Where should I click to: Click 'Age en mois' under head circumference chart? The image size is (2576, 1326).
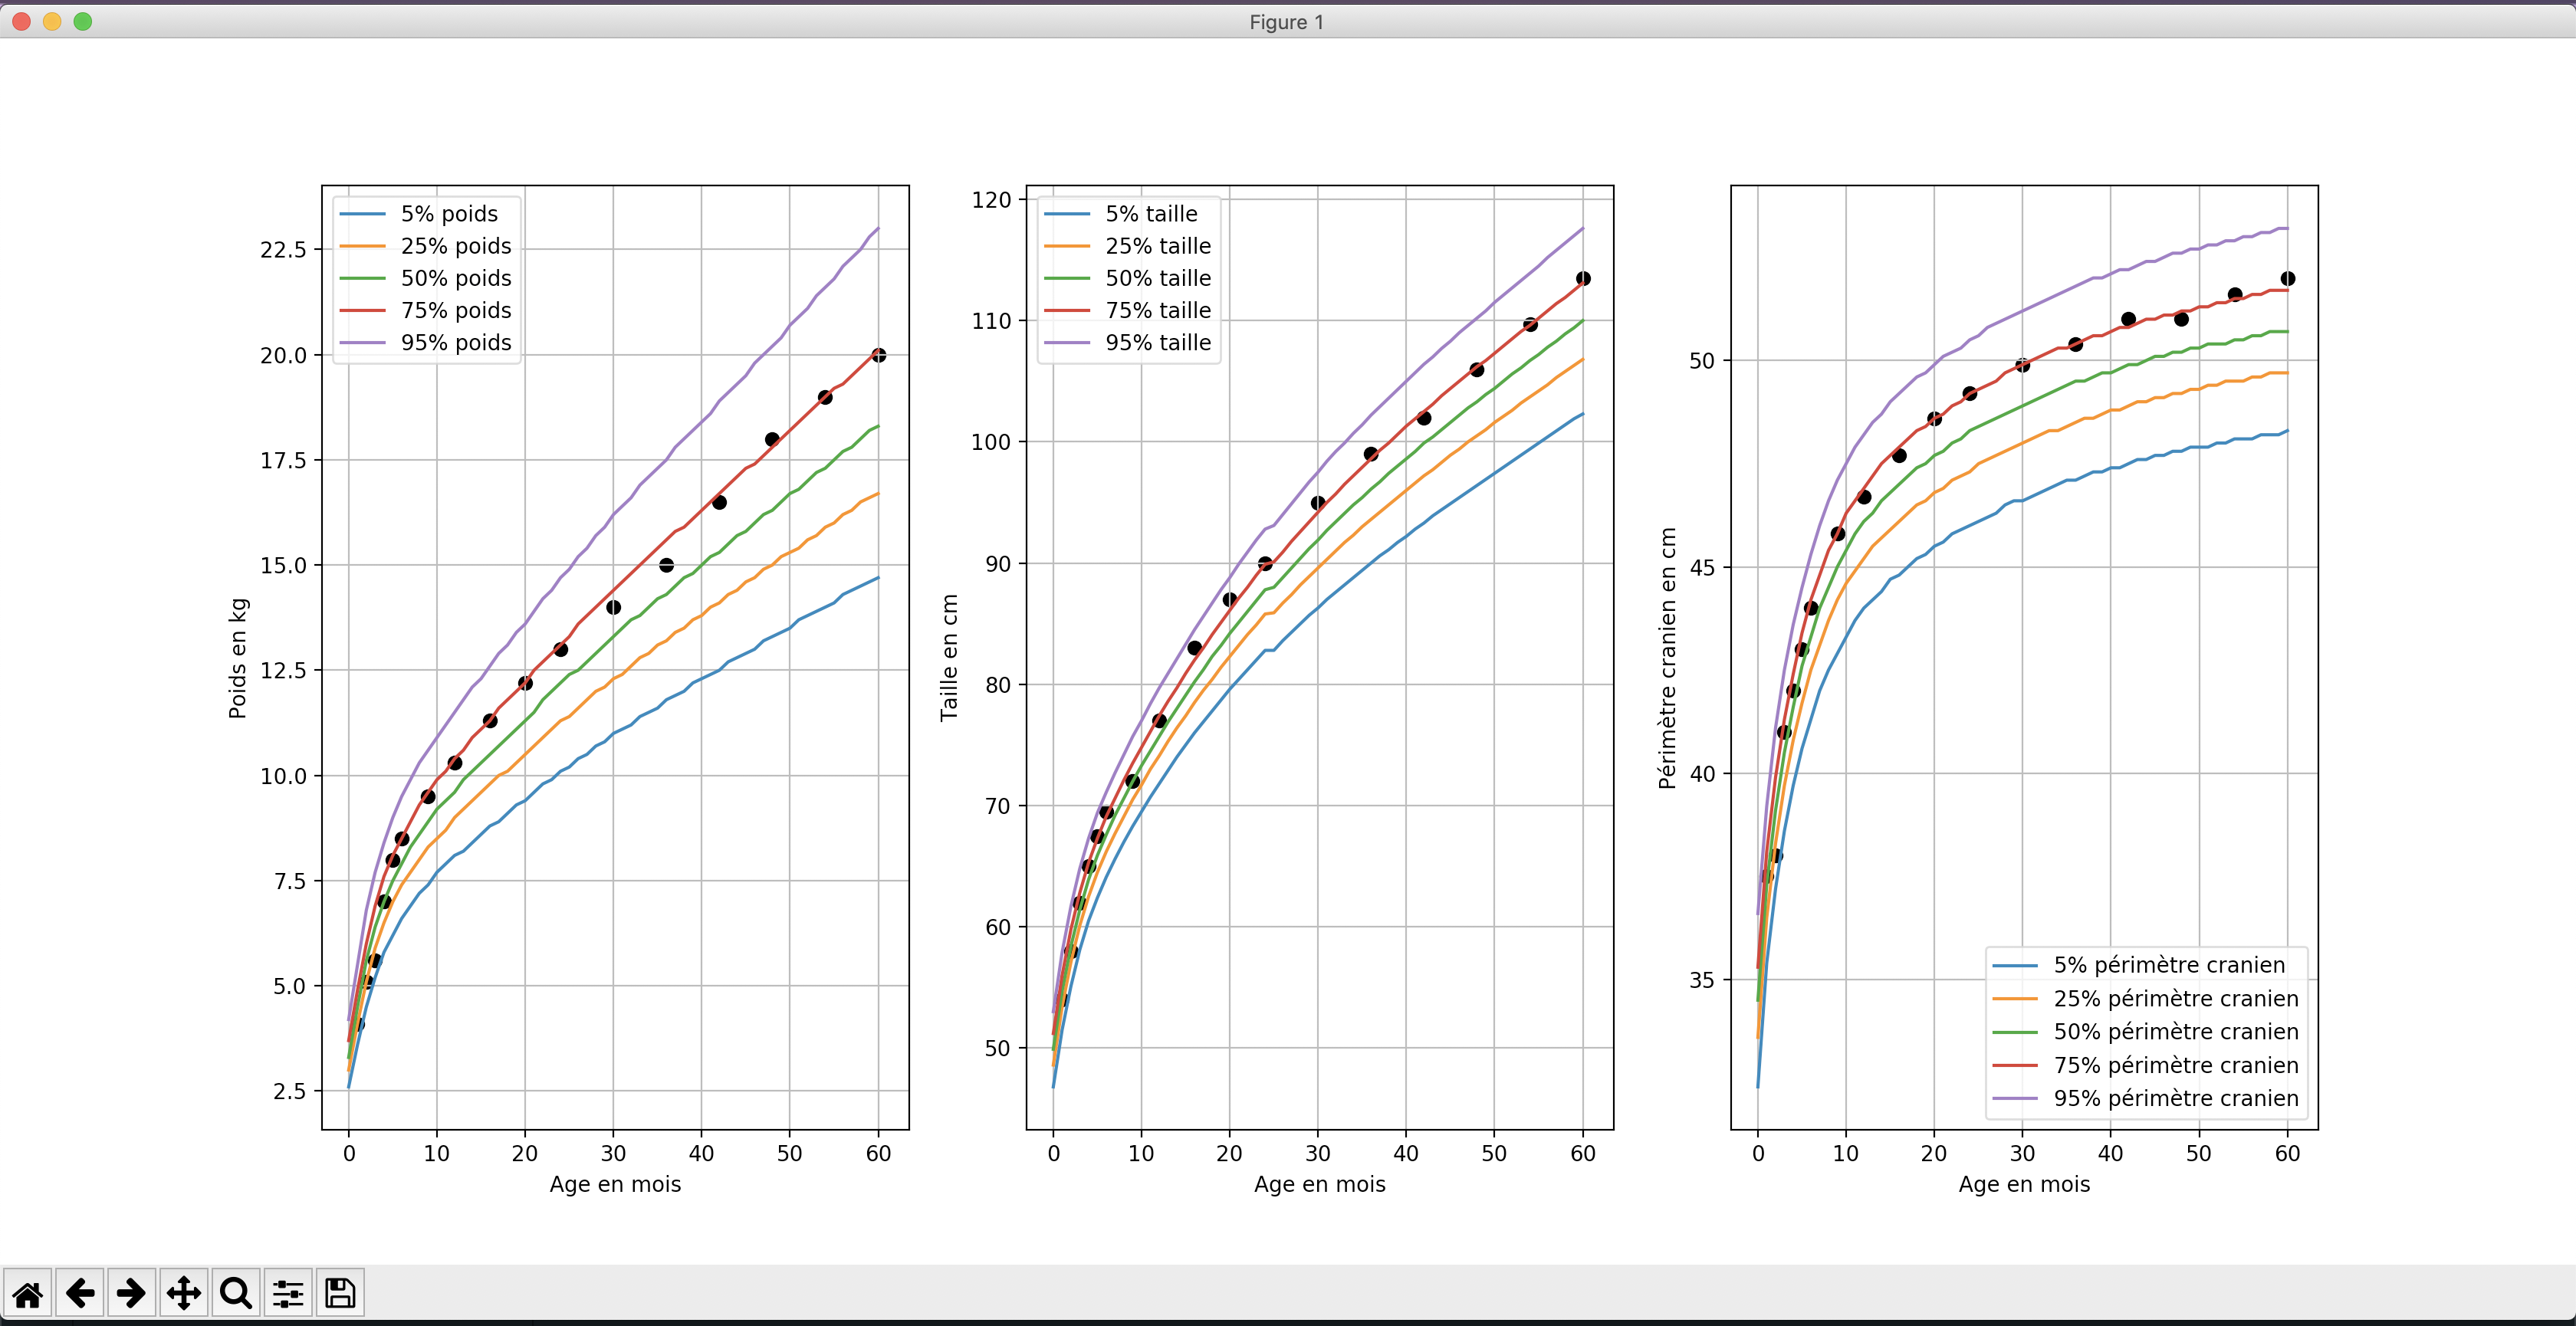[2024, 1184]
